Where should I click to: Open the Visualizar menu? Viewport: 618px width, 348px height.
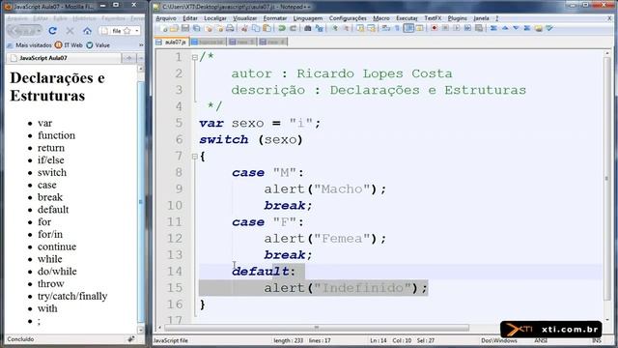pyautogui.click(x=244, y=18)
